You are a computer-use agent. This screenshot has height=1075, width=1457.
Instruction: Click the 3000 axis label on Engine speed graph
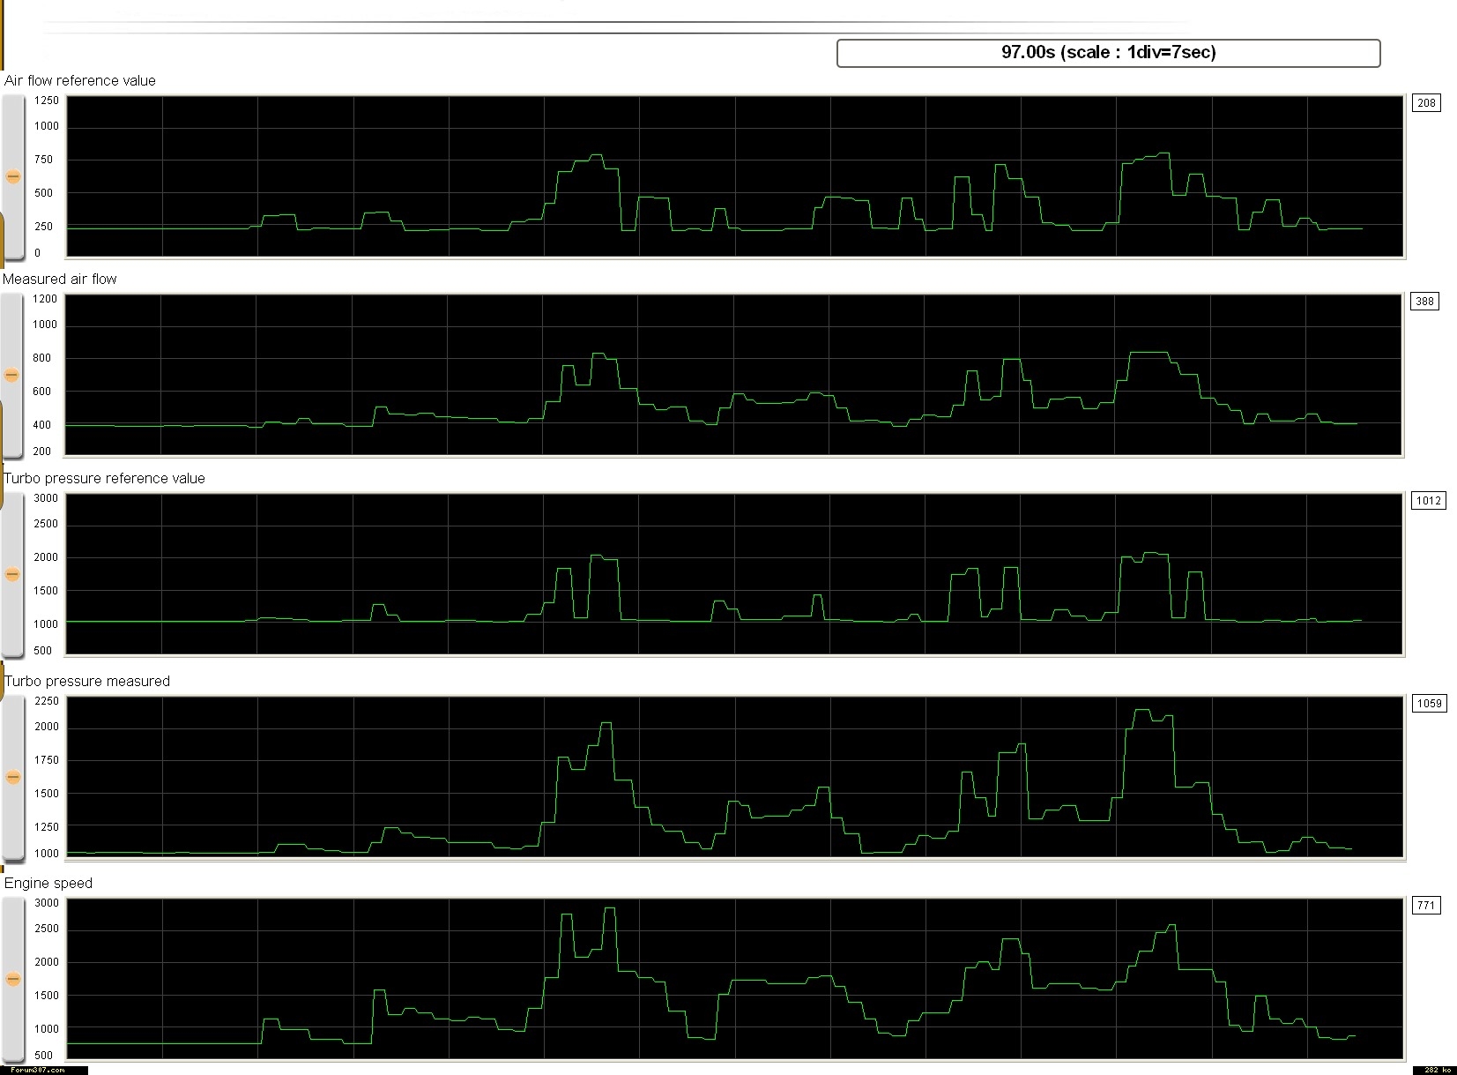click(x=47, y=903)
